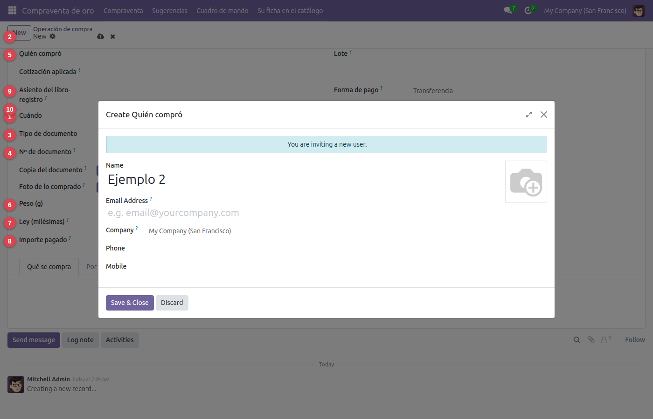This screenshot has width=653, height=419.
Task: Upload a photo with the camera placeholder
Action: pyautogui.click(x=526, y=182)
